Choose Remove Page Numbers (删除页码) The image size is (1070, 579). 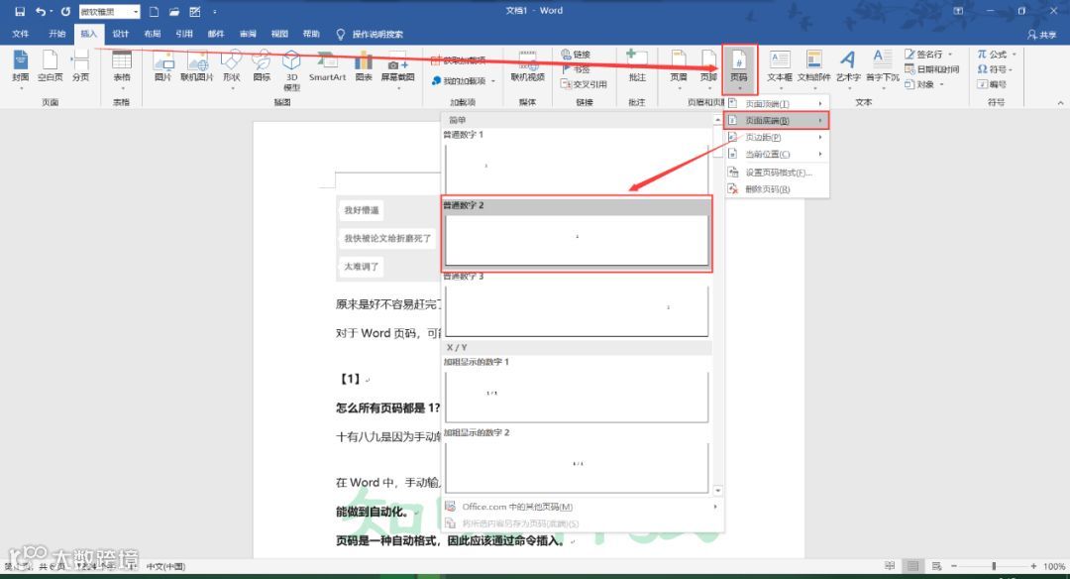(777, 189)
